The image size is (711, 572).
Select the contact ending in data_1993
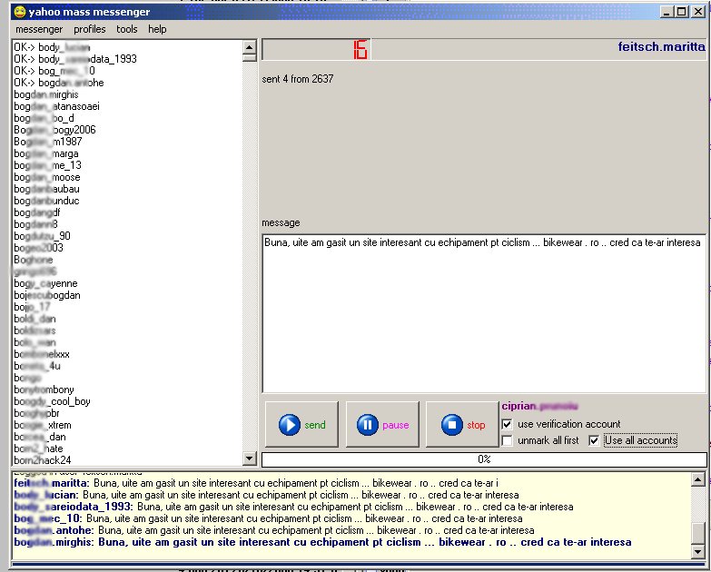[x=74, y=59]
